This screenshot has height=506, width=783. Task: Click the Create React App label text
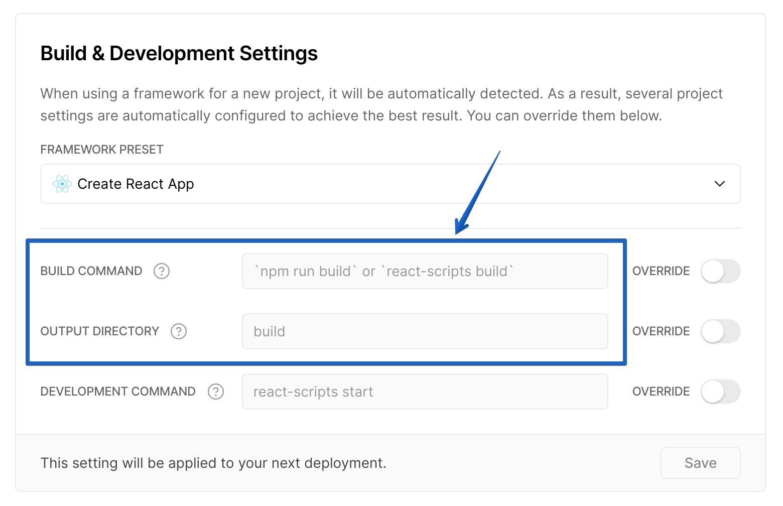(136, 184)
